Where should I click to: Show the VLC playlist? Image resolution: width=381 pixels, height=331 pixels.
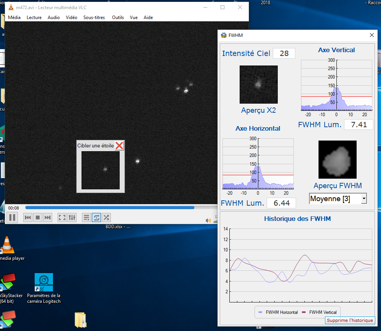pyautogui.click(x=86, y=217)
